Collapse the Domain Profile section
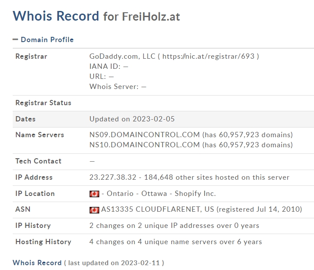The width and height of the screenshot is (314, 270). pyautogui.click(x=43, y=39)
